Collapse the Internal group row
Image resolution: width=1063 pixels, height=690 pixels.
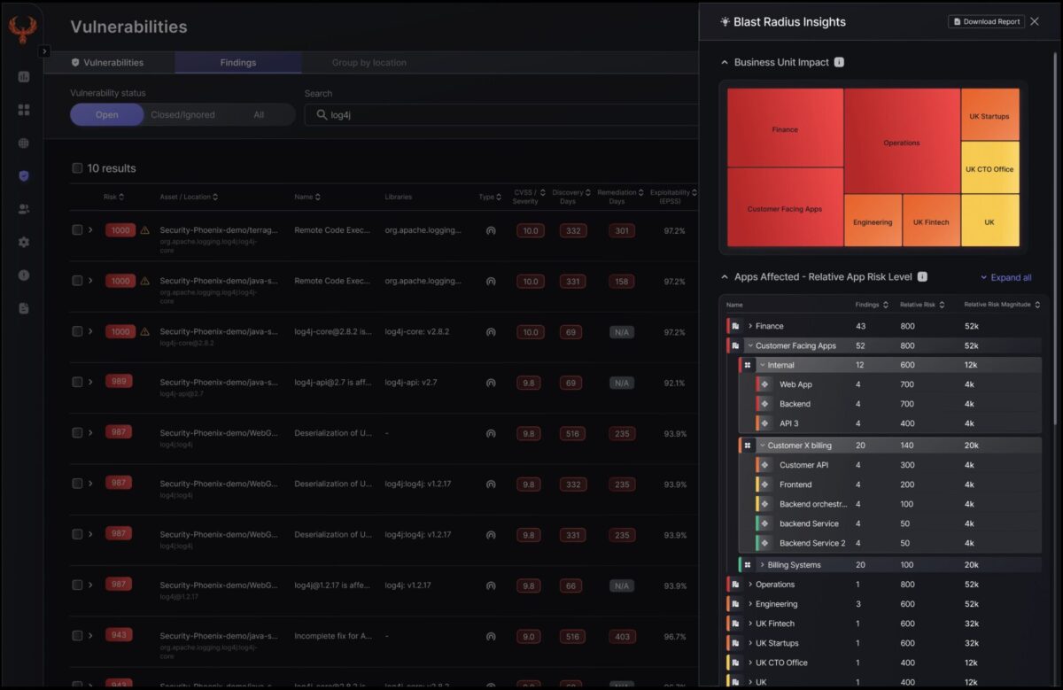pos(762,365)
